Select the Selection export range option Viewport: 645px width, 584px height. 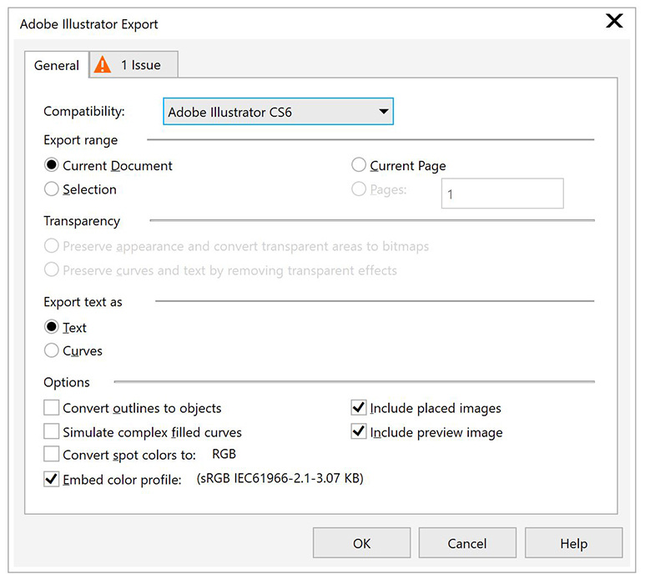coord(53,189)
